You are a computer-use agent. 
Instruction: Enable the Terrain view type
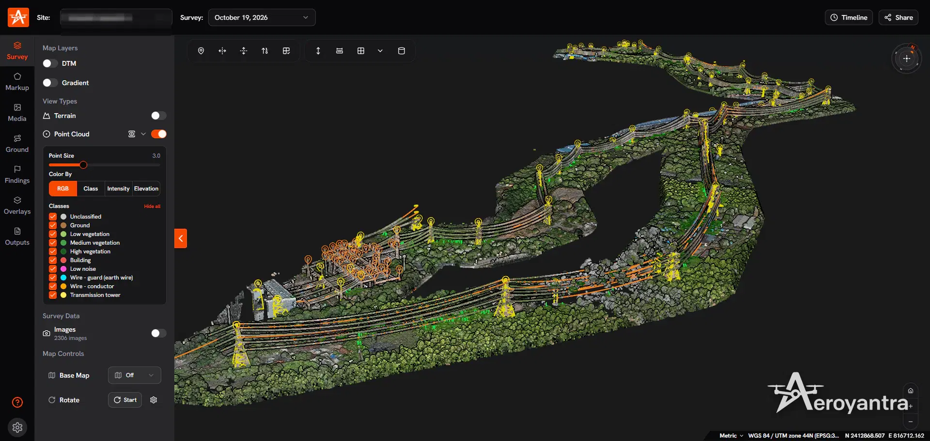click(158, 116)
